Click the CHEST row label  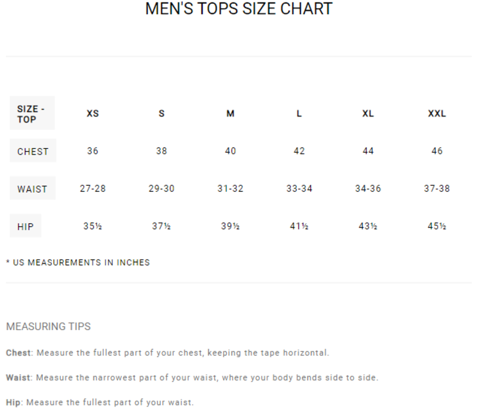click(x=33, y=151)
